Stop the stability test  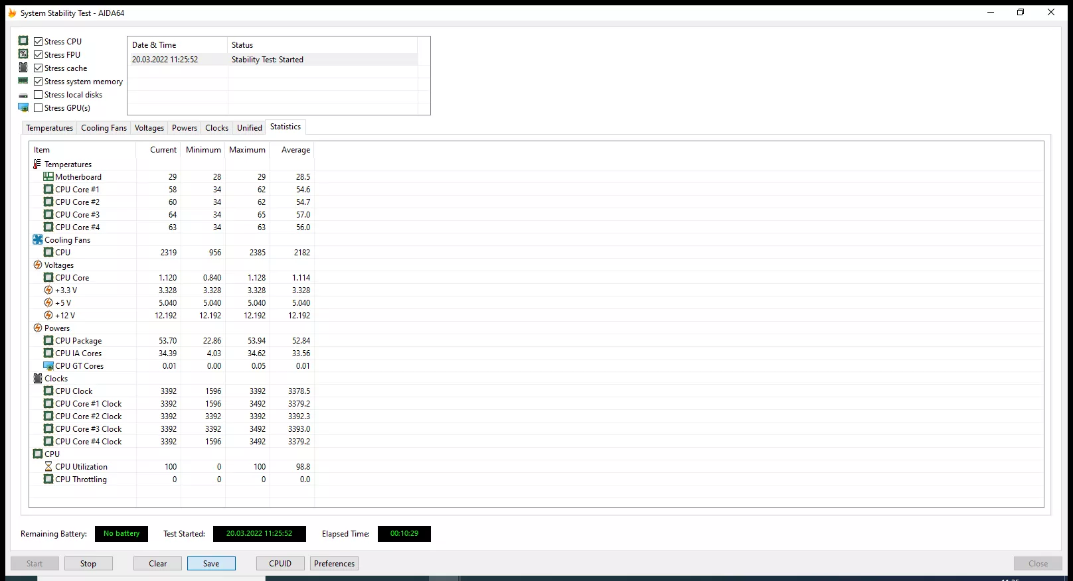(x=88, y=564)
